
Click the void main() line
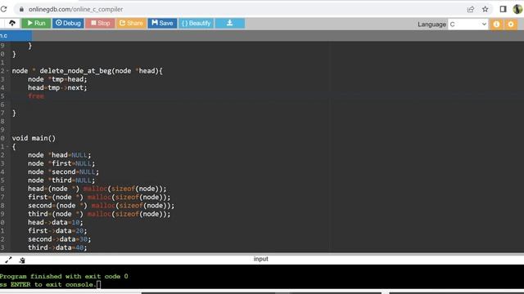34,138
